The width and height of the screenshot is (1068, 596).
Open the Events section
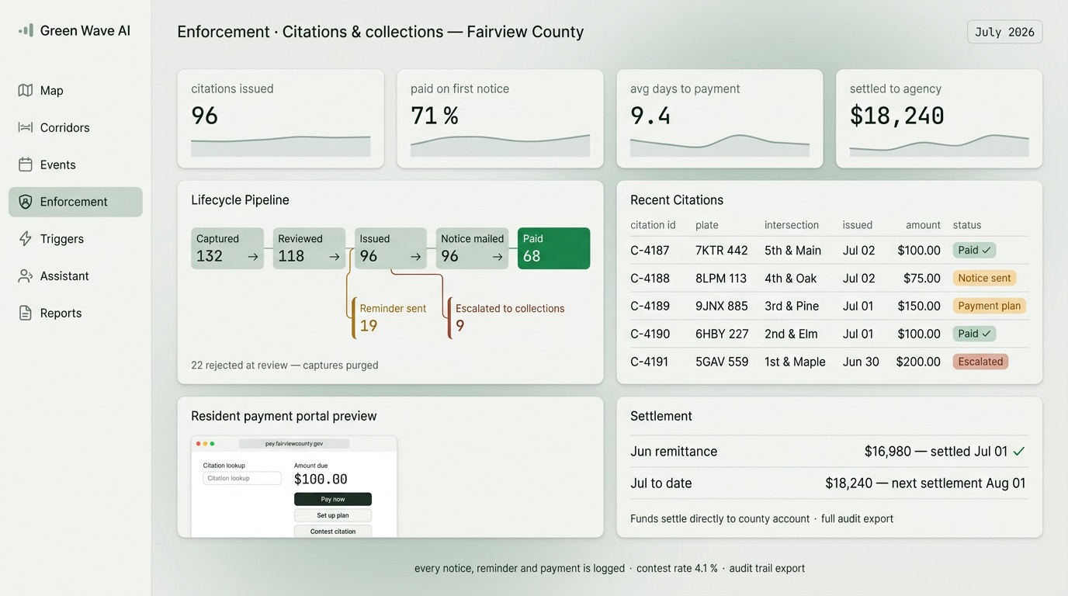[x=75, y=165]
